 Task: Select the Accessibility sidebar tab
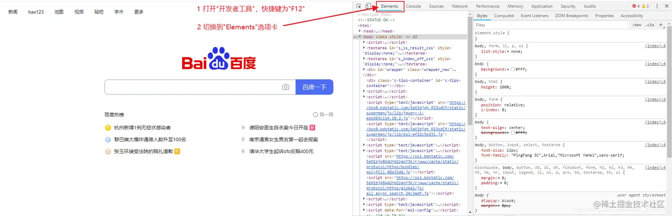point(632,16)
